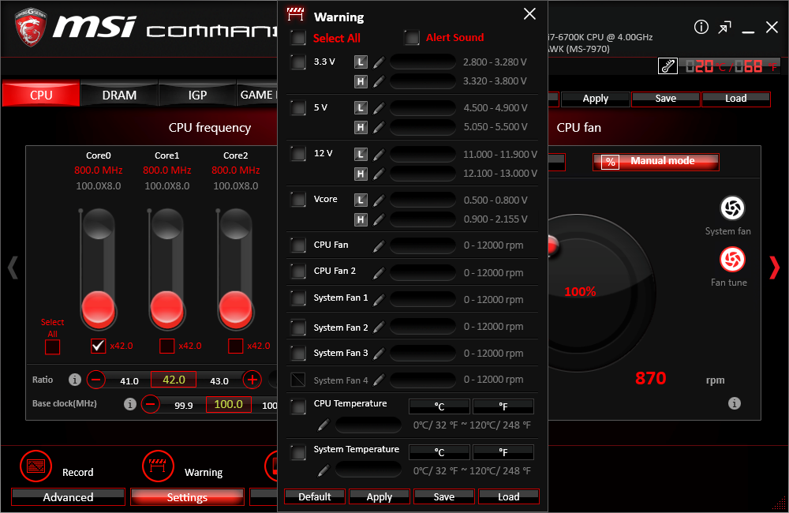
Task: Edit System Fan 1 threshold pencil icon
Action: [x=379, y=300]
